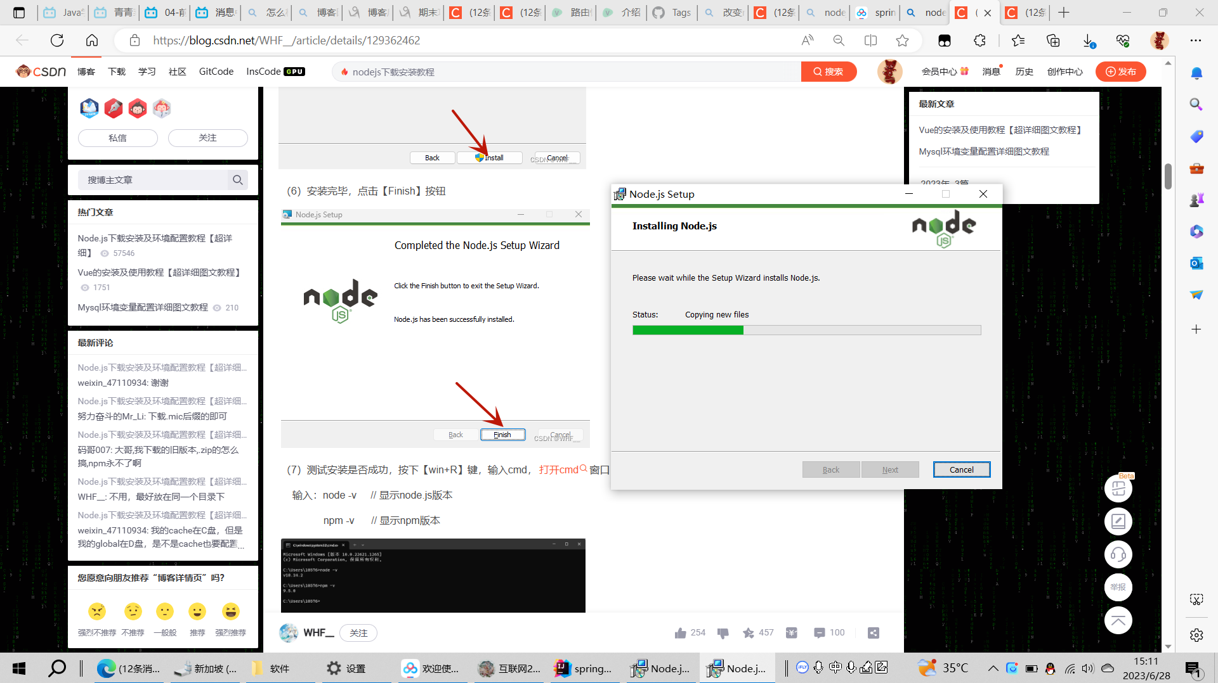Click the thumbs-up like icon showing 254
The image size is (1218, 683).
(x=681, y=632)
